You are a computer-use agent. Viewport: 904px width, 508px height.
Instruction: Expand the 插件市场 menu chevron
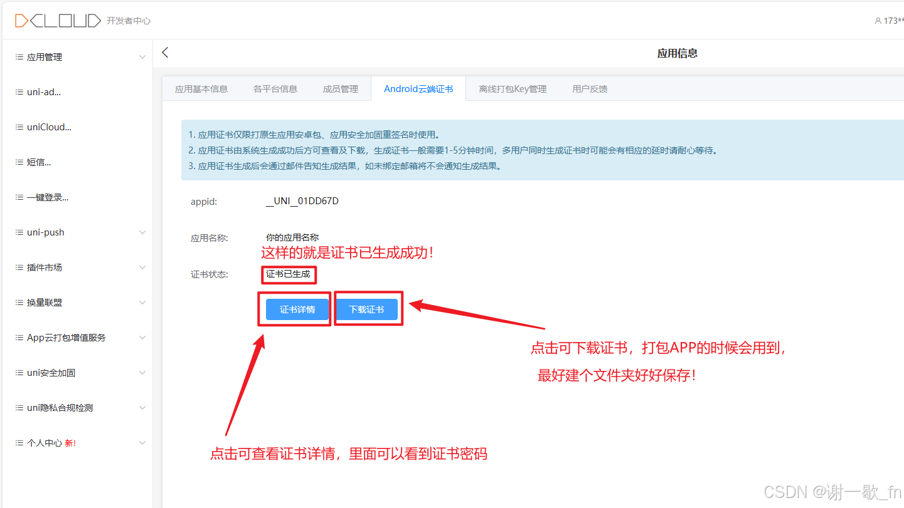pos(142,267)
